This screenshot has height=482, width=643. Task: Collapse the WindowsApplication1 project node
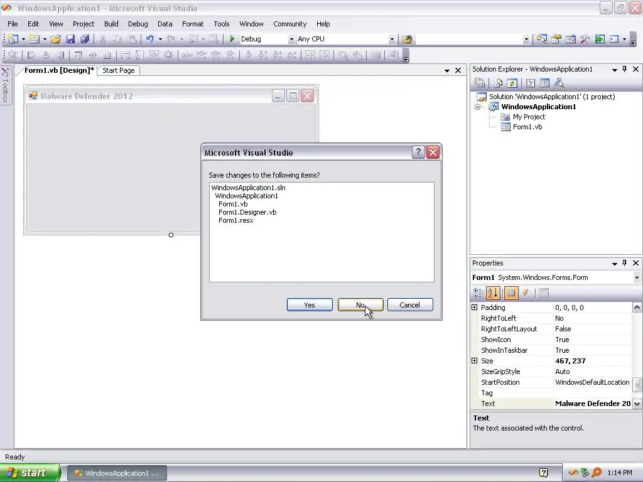[477, 107]
